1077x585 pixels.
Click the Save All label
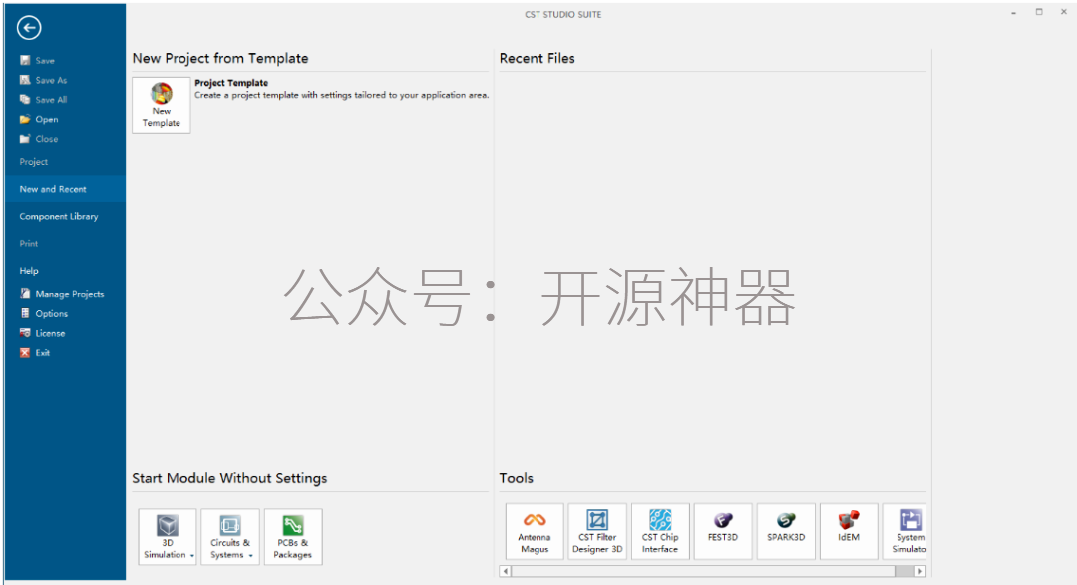point(51,100)
